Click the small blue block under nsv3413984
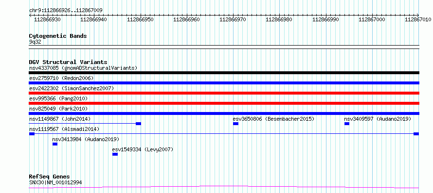This screenshot has width=433, height=193. (x=55, y=144)
